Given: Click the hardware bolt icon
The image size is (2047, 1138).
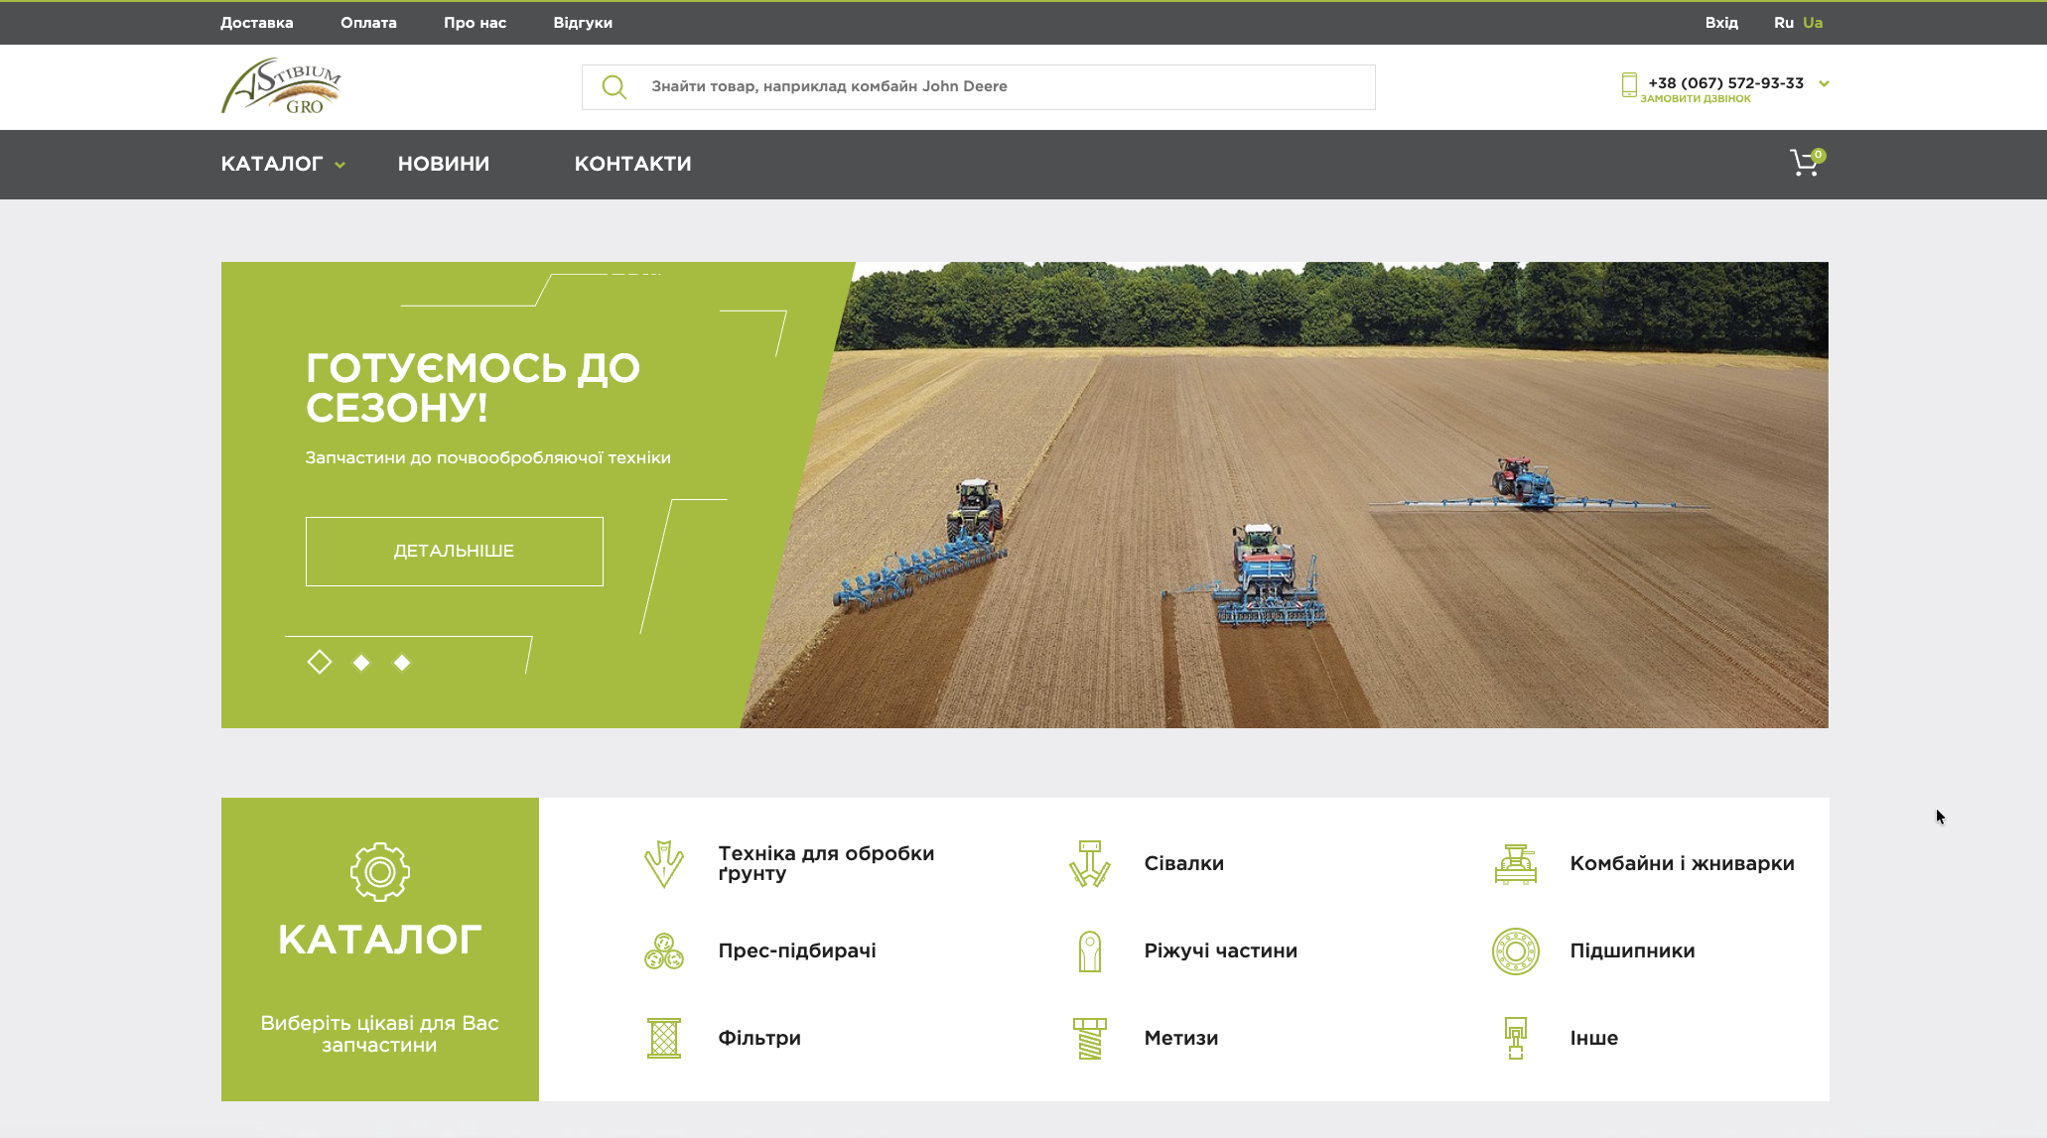Looking at the screenshot, I should pyautogui.click(x=1089, y=1039).
